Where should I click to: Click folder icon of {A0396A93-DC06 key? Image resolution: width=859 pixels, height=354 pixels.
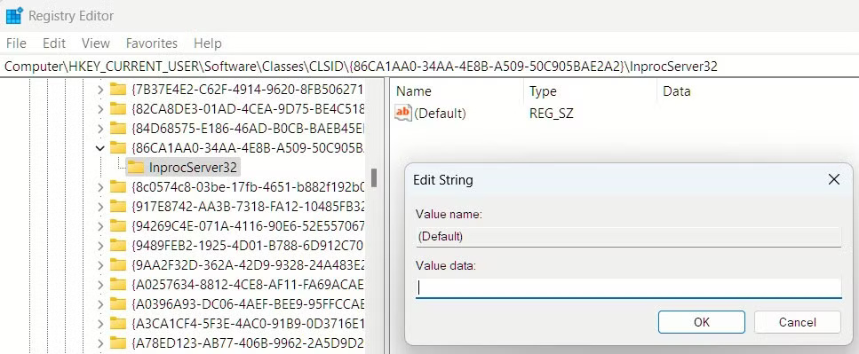[x=118, y=303]
